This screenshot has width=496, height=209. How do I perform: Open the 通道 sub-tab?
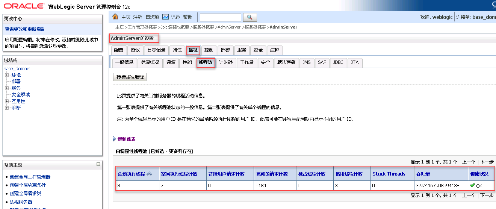171,62
